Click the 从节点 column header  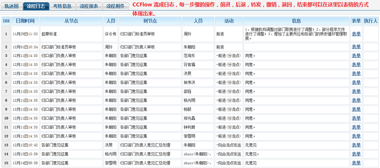pyautogui.click(x=71, y=21)
